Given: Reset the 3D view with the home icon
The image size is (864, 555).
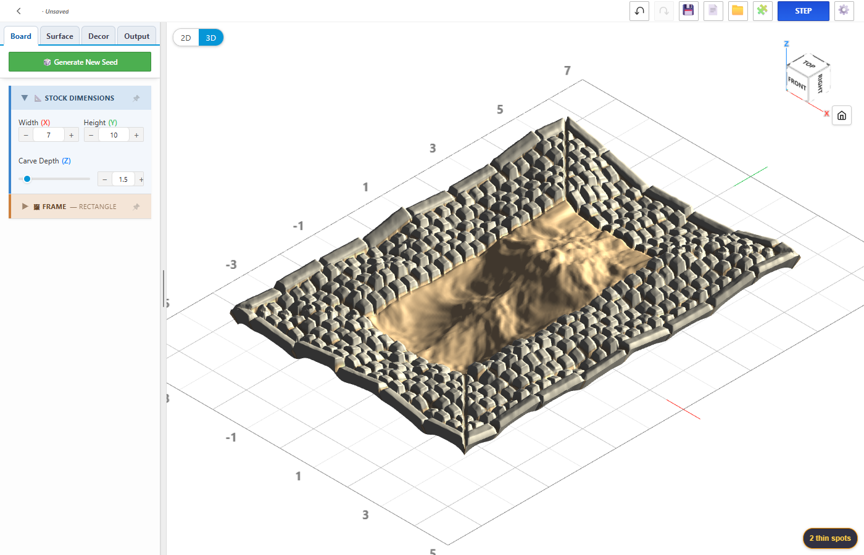Looking at the screenshot, I should [842, 115].
